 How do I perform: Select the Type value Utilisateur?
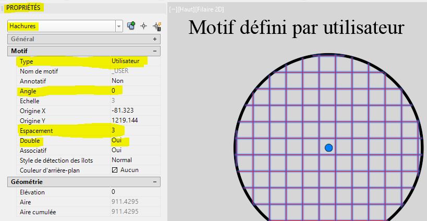pos(126,61)
